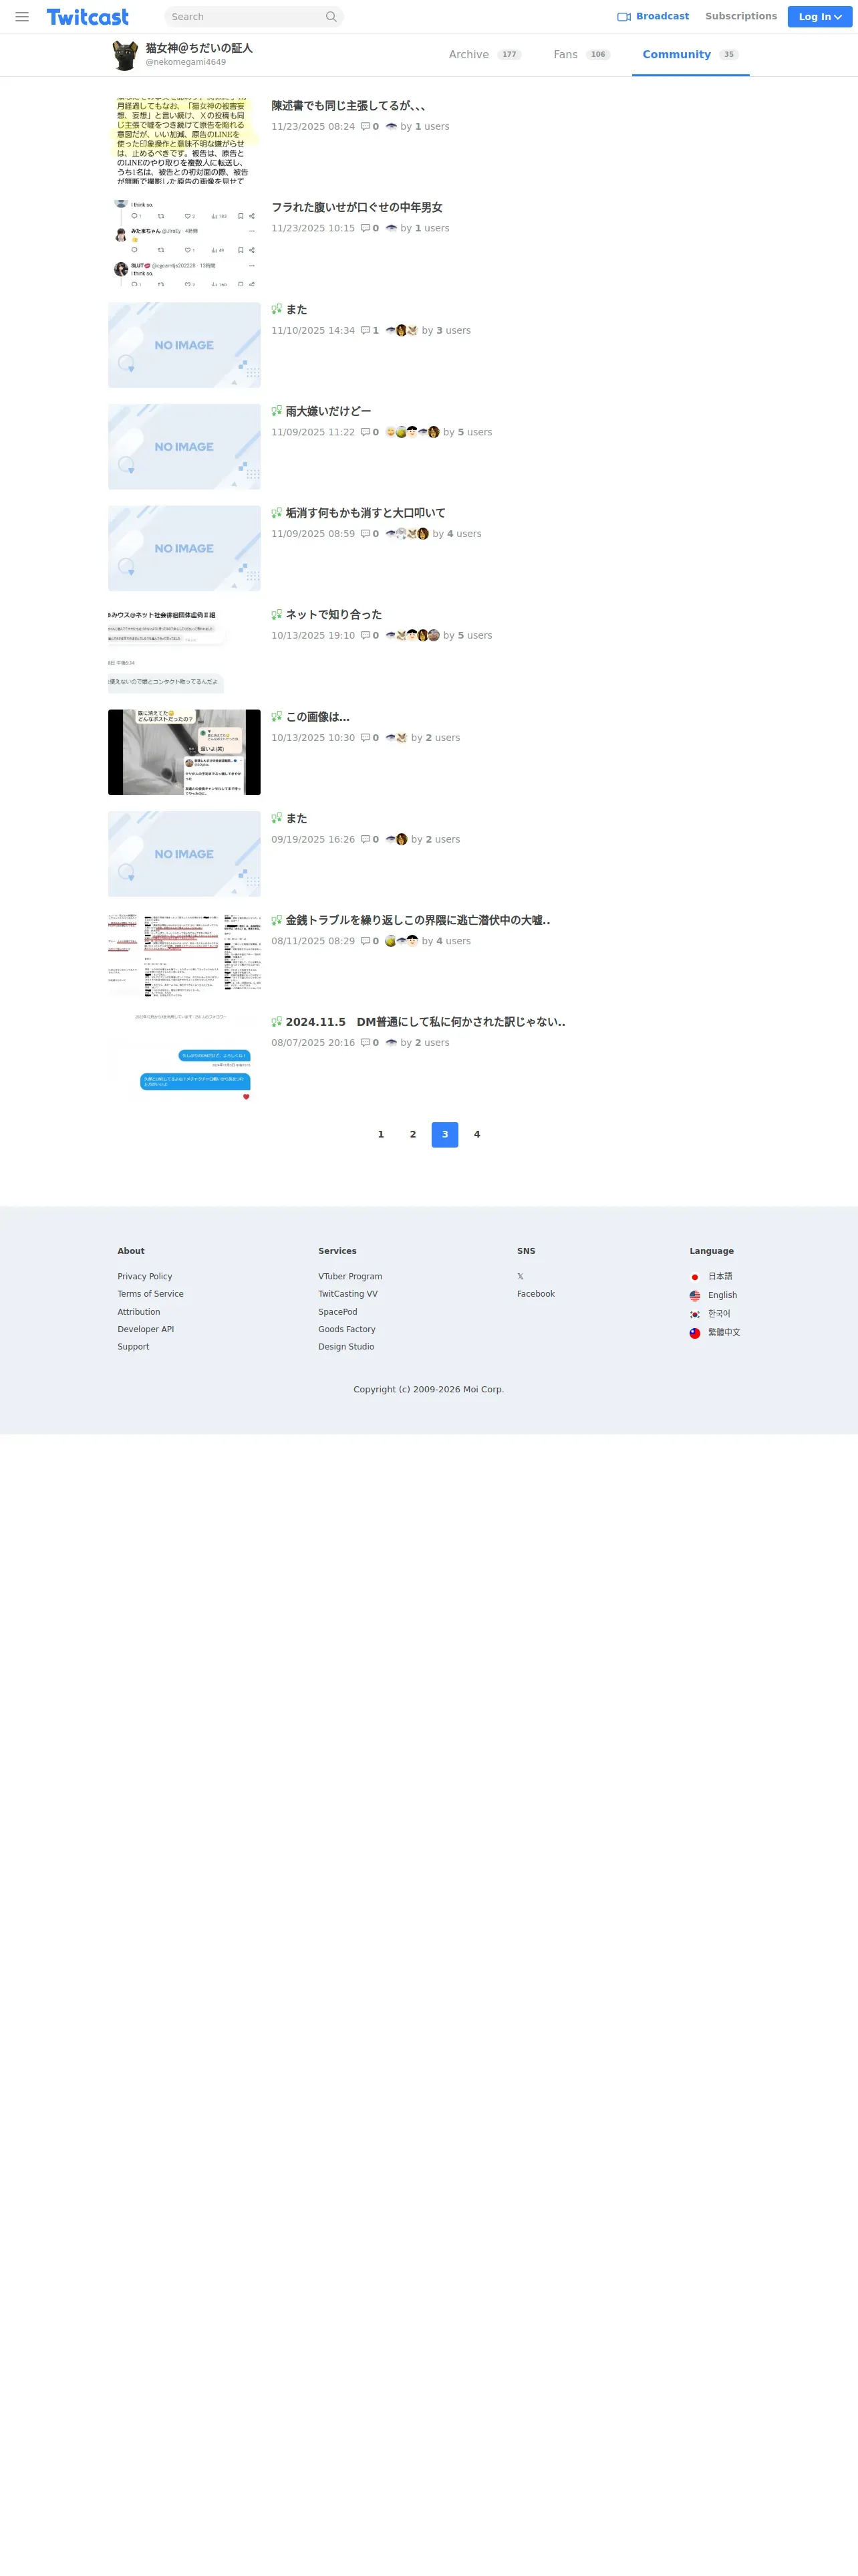The height and width of the screenshot is (2576, 858).
Task: Click user avatars on 雨大嫌いだけどー post
Action: click(x=412, y=433)
